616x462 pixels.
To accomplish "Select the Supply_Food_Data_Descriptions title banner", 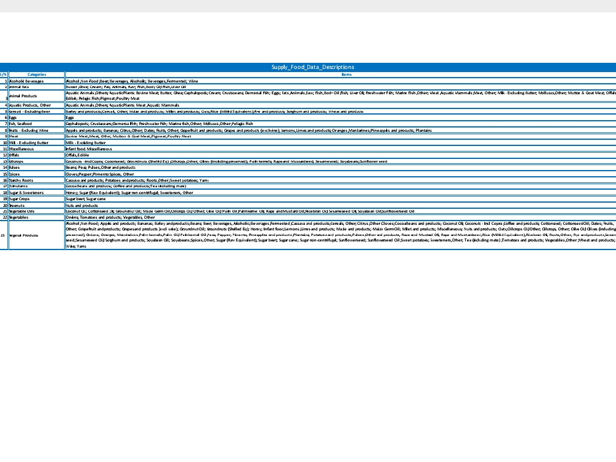I will tap(308, 67).
